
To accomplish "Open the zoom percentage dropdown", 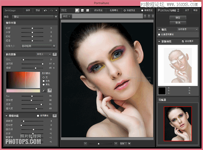I will [129, 143].
